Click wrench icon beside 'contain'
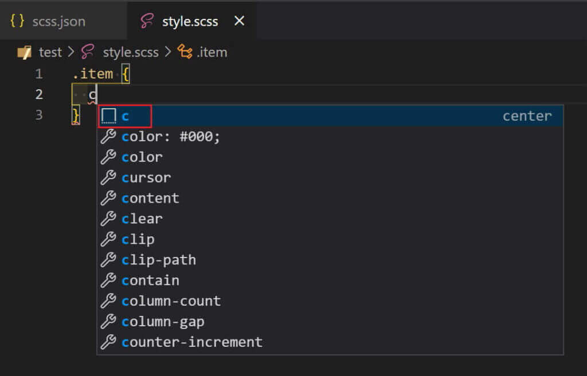This screenshot has width=587, height=376. pyautogui.click(x=108, y=280)
